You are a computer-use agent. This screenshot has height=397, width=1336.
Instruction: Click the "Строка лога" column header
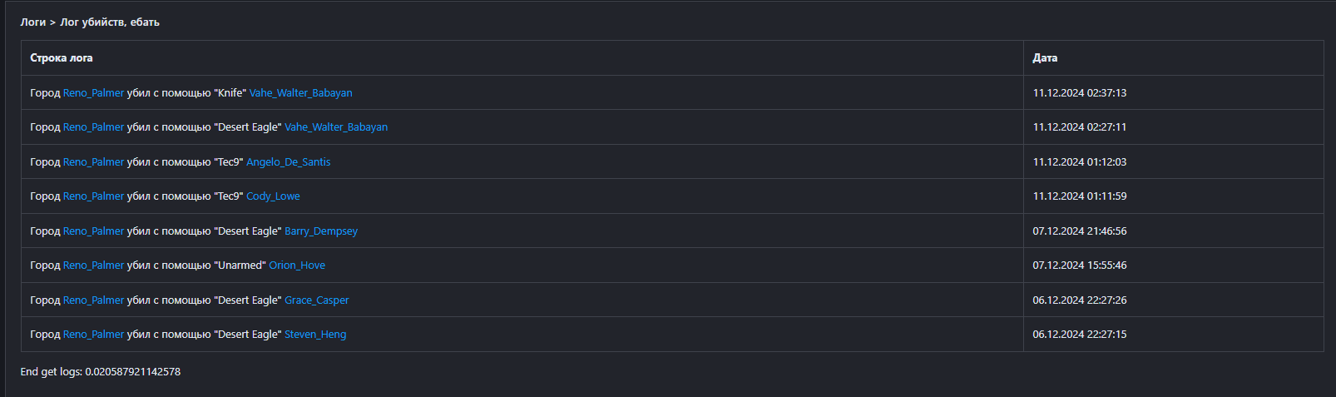62,58
